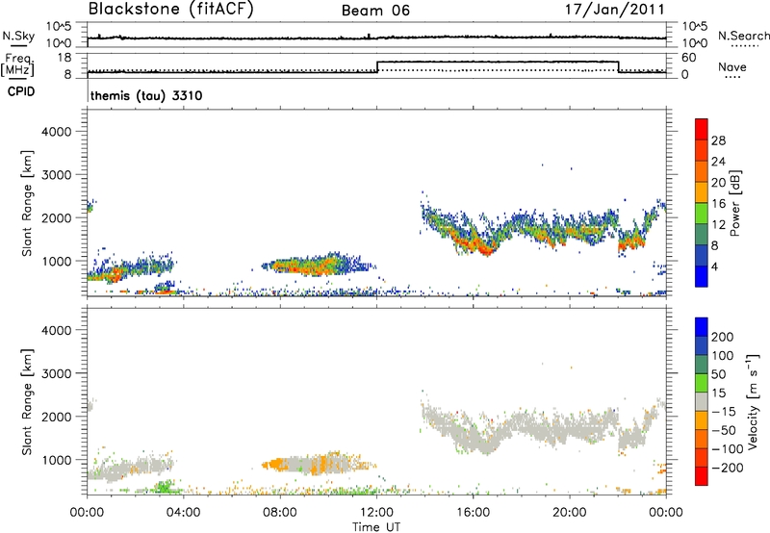Click the 08:00 time axis tick label
Screen dimensions: 770x533
(280, 513)
